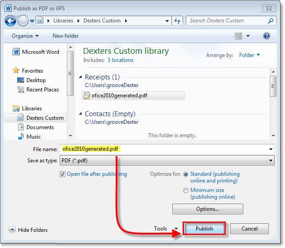This screenshot has width=285, height=248.
Task: Click the forward navigation arrow button
Action: coord(23,21)
